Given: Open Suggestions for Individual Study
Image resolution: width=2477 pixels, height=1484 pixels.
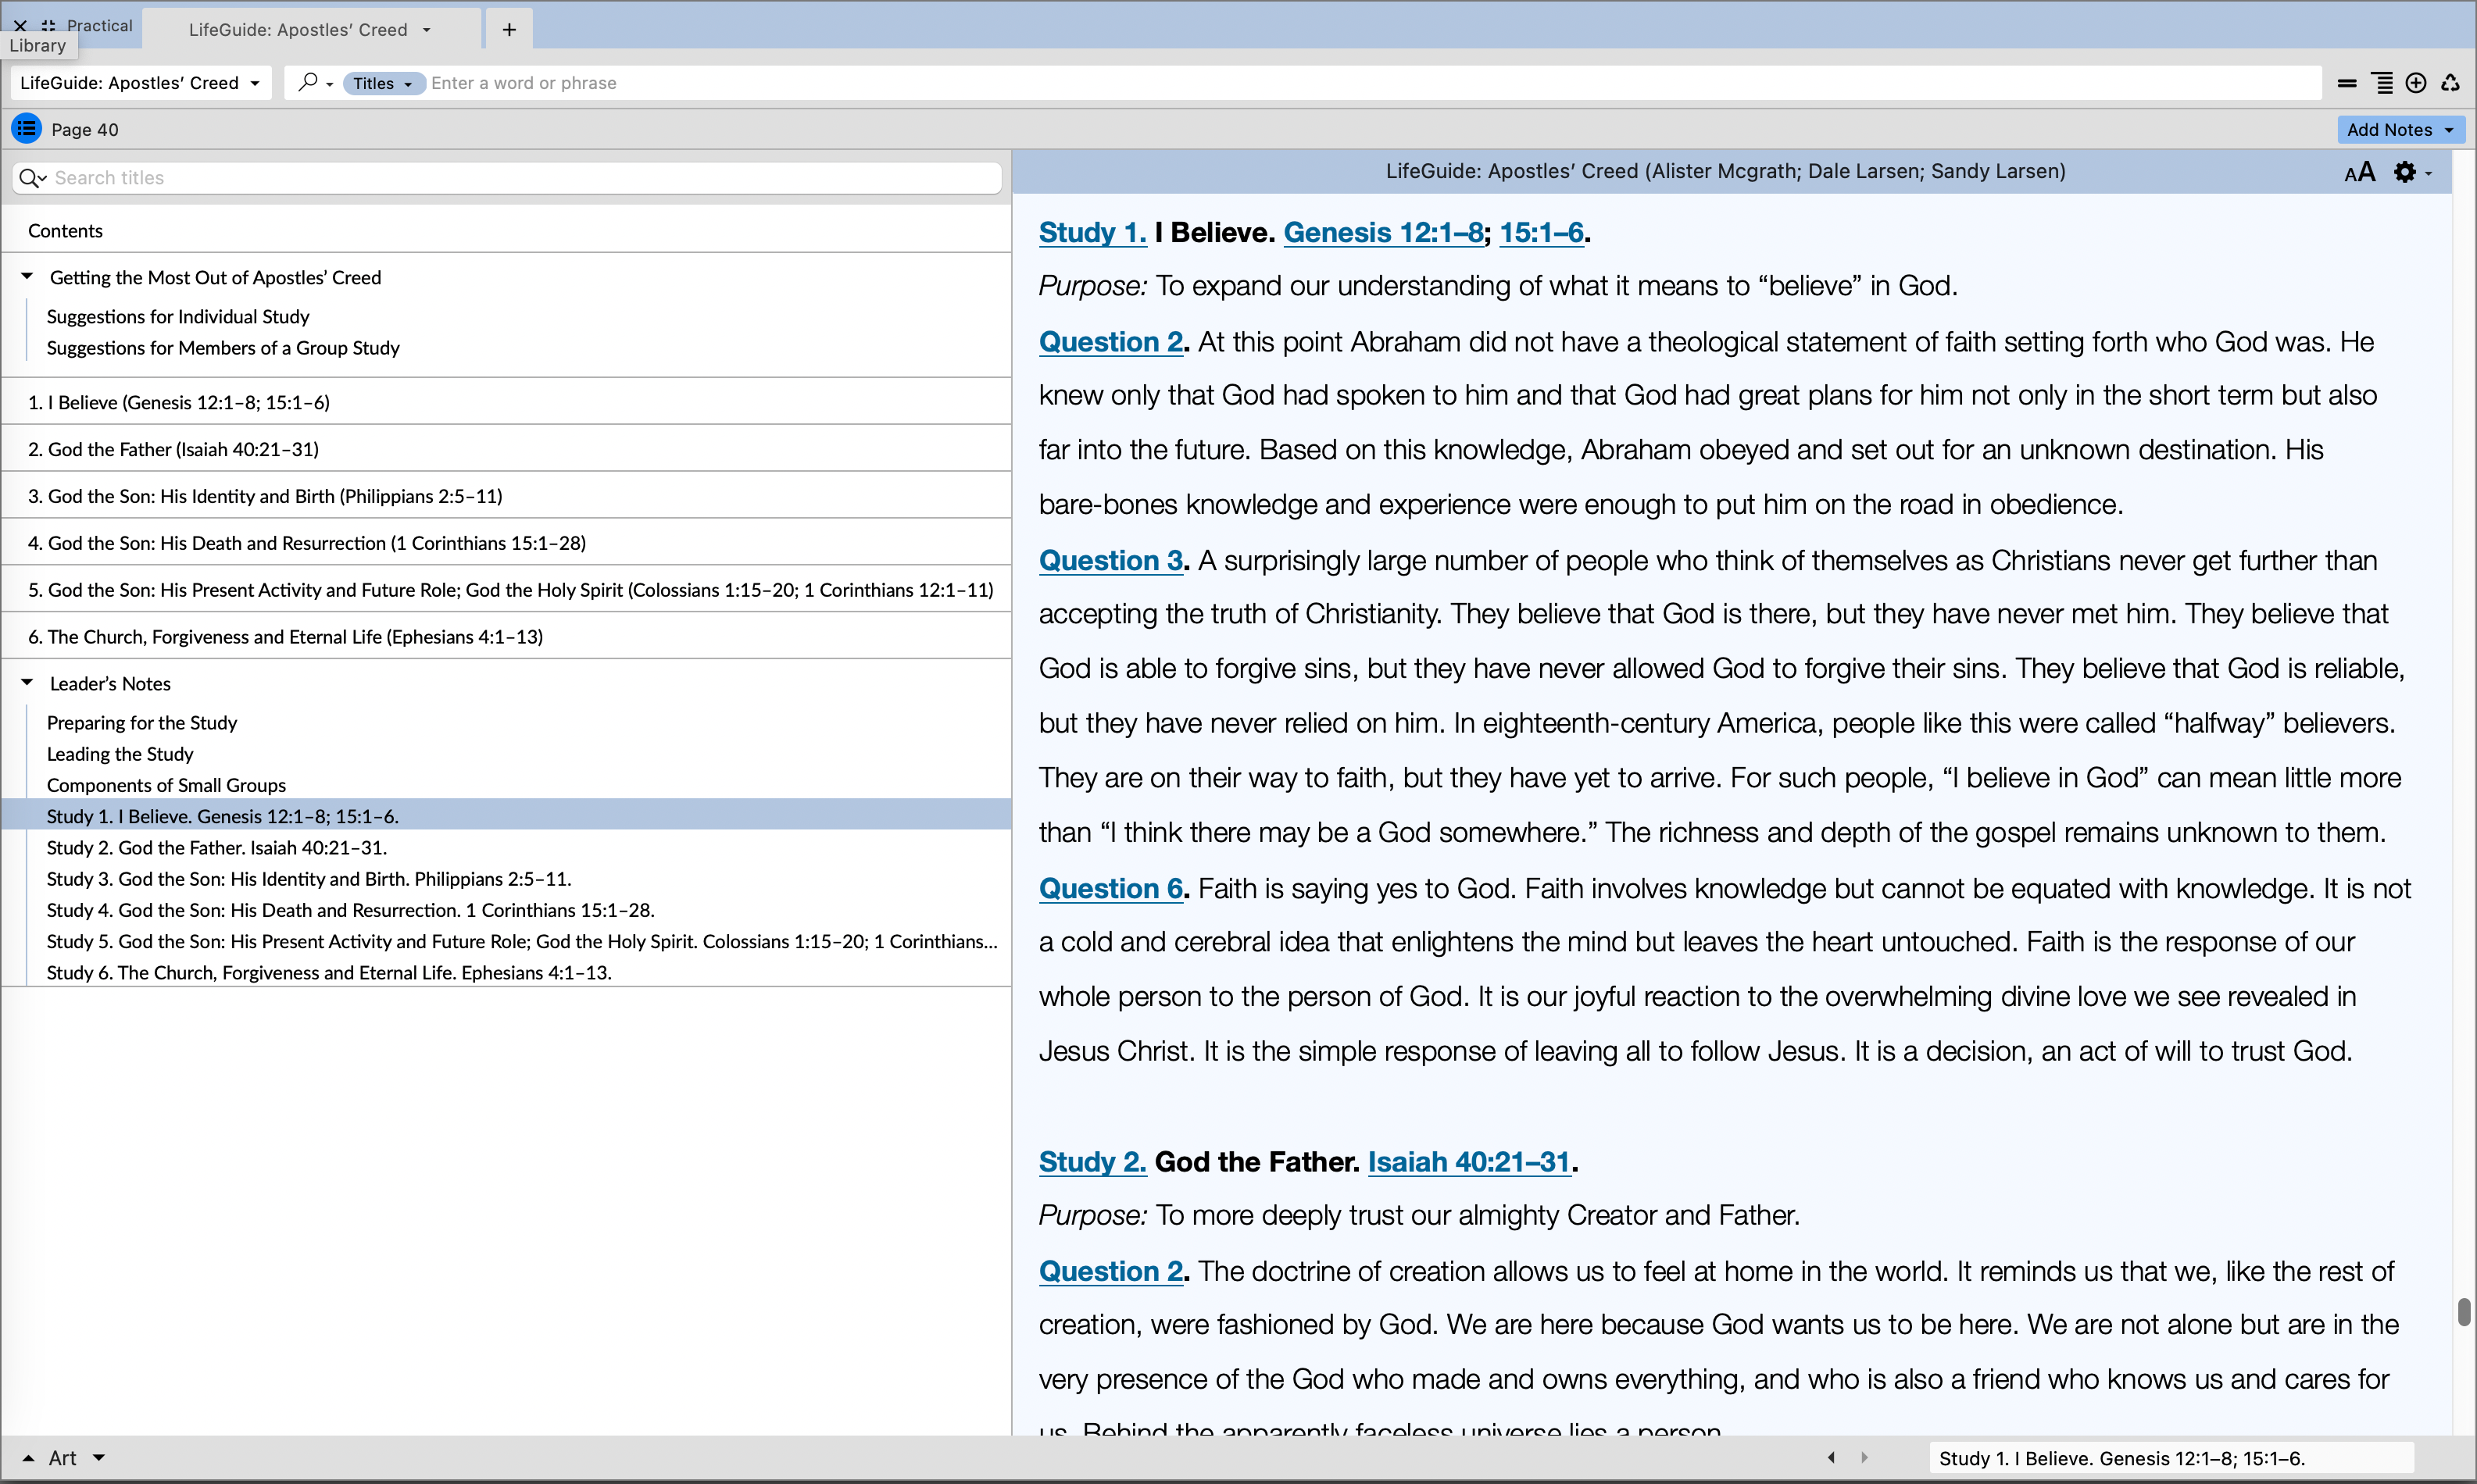Looking at the screenshot, I should pyautogui.click(x=178, y=316).
